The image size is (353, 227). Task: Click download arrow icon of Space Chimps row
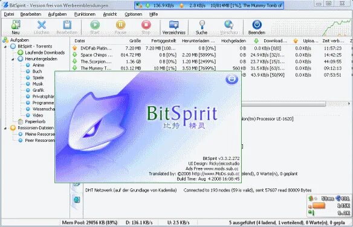pyautogui.click(x=75, y=54)
